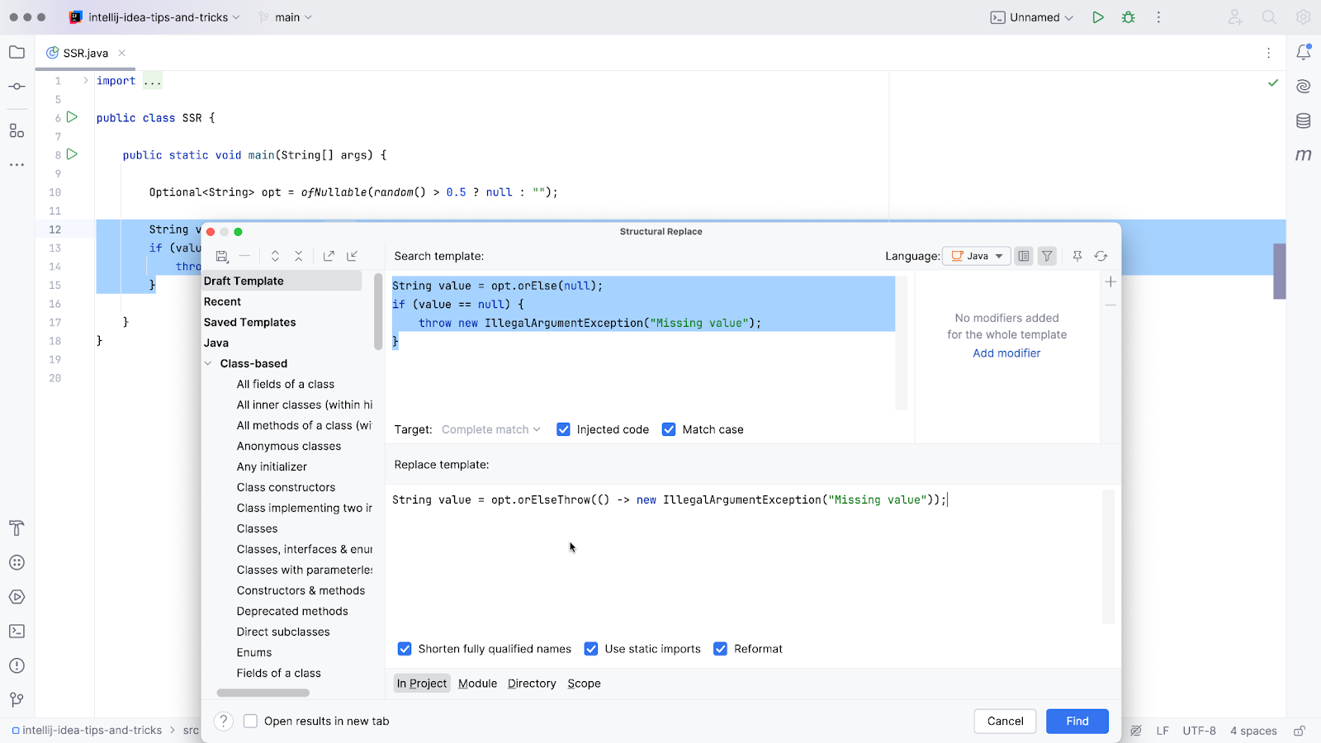1321x743 pixels.
Task: Open the Unnamed run configuration dropdown
Action: 1032,17
